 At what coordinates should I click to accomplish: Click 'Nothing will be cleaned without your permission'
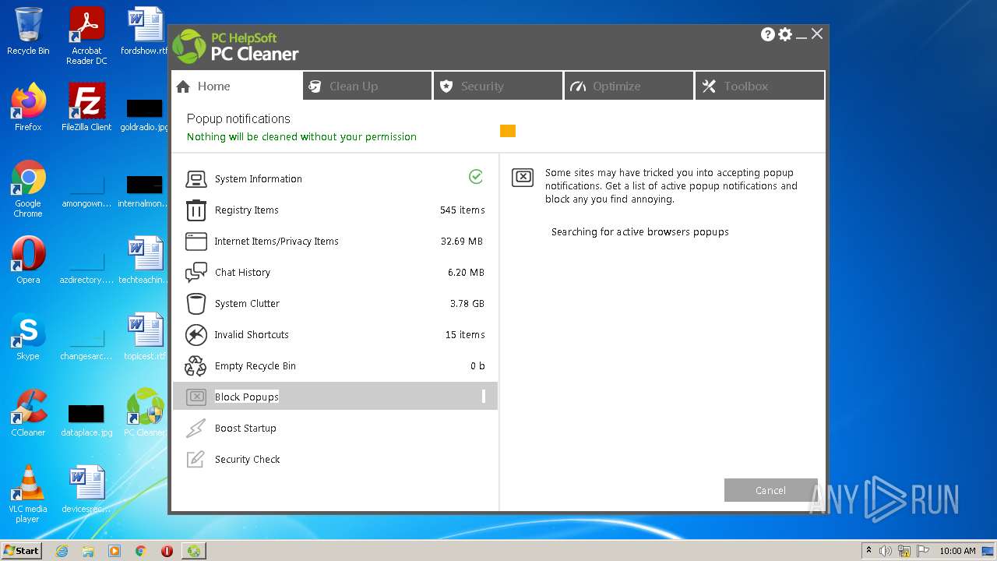(301, 137)
